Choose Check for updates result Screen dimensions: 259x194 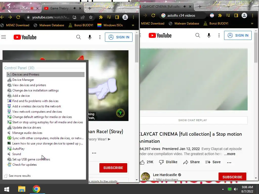(25, 165)
